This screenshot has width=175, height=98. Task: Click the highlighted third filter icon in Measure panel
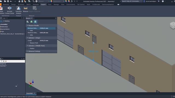click(35, 22)
